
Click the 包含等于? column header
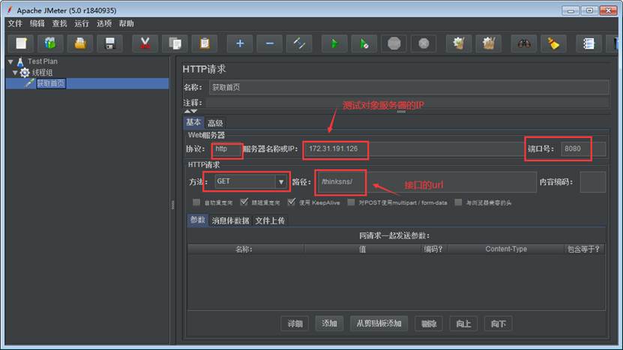coord(584,249)
